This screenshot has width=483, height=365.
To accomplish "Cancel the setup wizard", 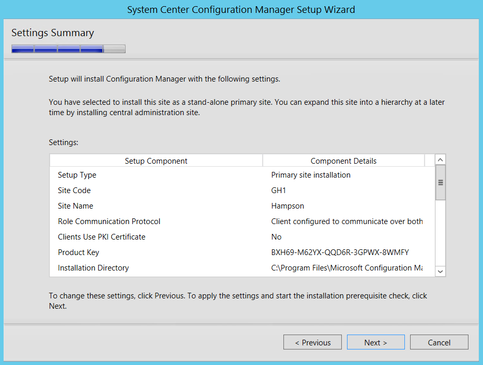I will click(x=439, y=342).
